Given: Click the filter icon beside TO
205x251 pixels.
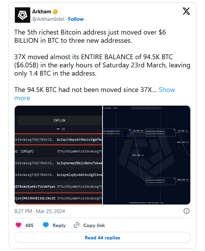Looking at the screenshot, I should point(58,129).
